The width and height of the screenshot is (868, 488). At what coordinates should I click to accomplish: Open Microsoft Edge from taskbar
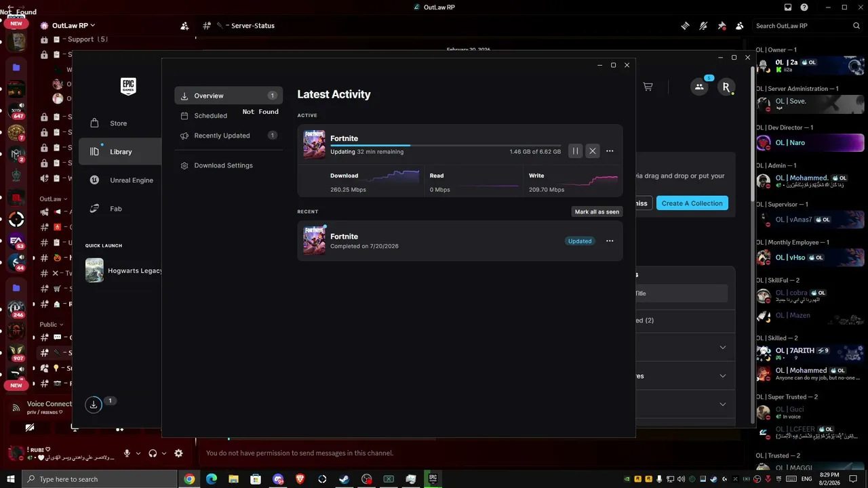click(212, 479)
